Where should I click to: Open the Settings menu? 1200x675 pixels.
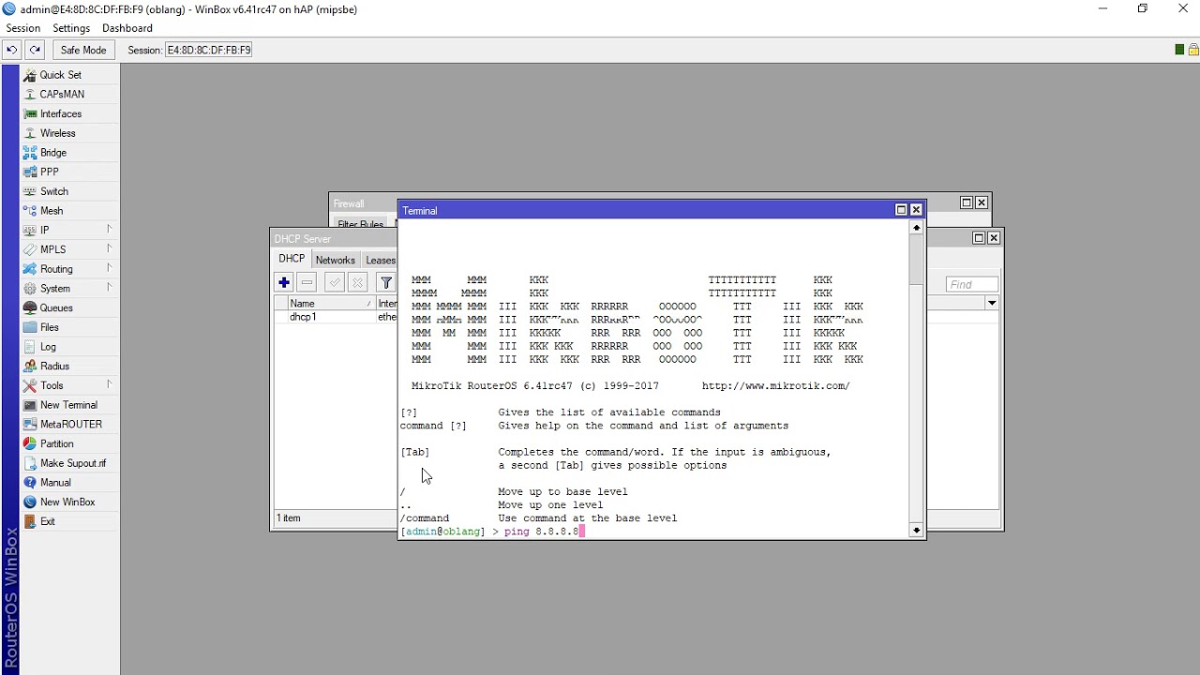71,28
